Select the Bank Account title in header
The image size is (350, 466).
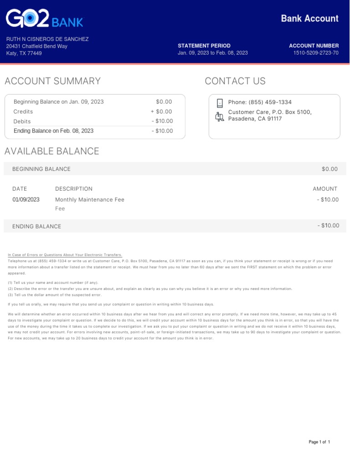309,19
